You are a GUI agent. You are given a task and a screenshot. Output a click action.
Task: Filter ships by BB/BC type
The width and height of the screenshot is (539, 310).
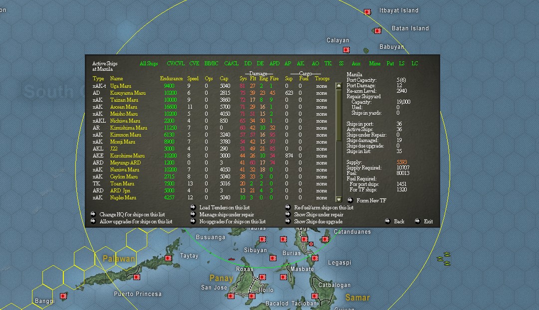coord(212,63)
